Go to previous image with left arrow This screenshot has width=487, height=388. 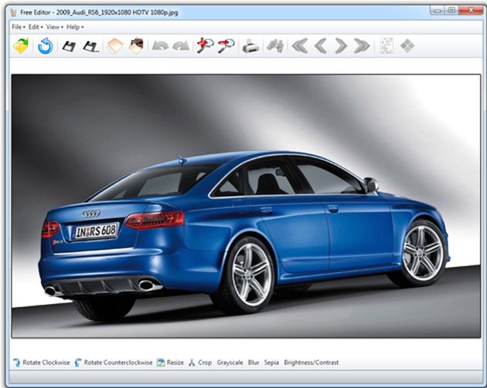click(321, 46)
